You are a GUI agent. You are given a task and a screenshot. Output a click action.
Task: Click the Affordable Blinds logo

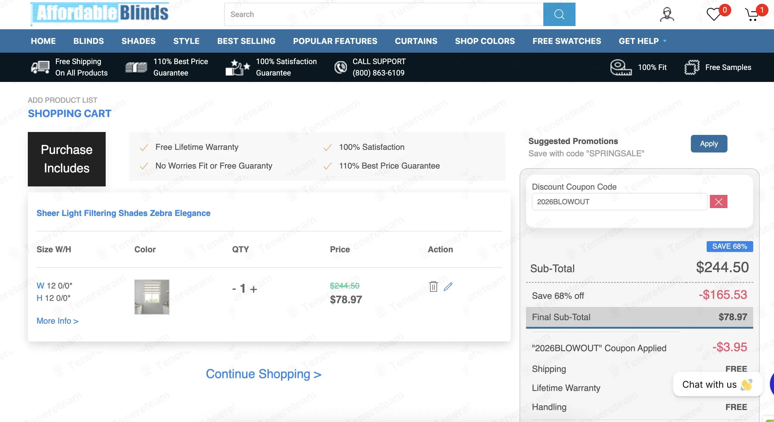[100, 13]
